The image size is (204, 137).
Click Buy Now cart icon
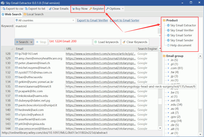[x=73, y=9]
